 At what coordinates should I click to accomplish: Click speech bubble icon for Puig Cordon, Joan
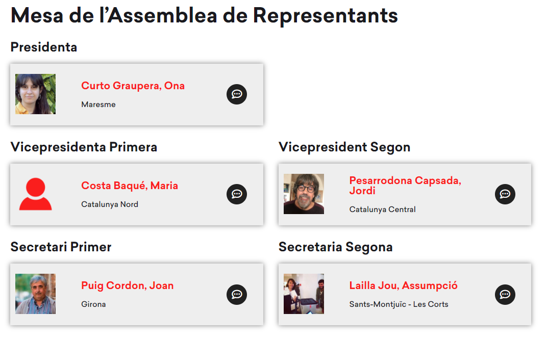click(x=237, y=294)
